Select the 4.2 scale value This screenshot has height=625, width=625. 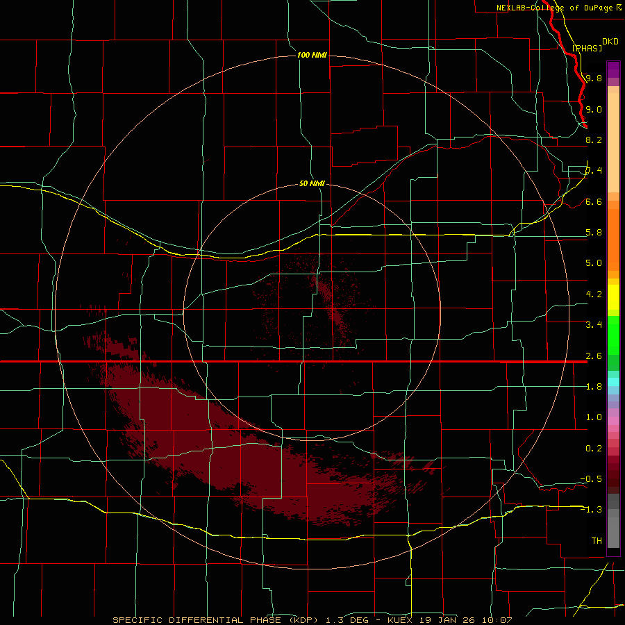pos(594,294)
